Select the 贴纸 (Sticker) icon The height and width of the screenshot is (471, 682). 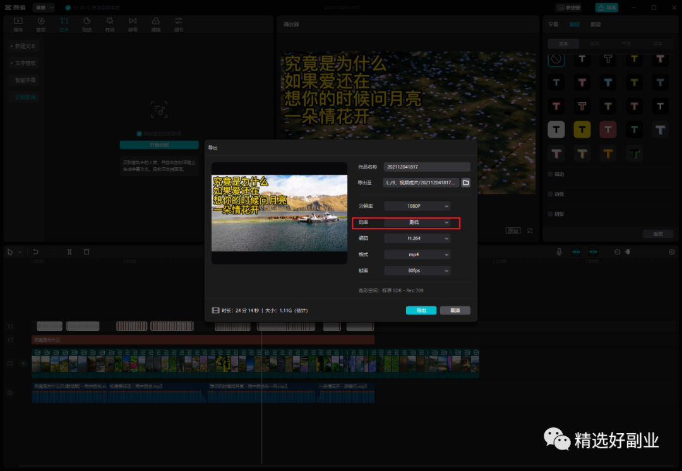pyautogui.click(x=87, y=24)
